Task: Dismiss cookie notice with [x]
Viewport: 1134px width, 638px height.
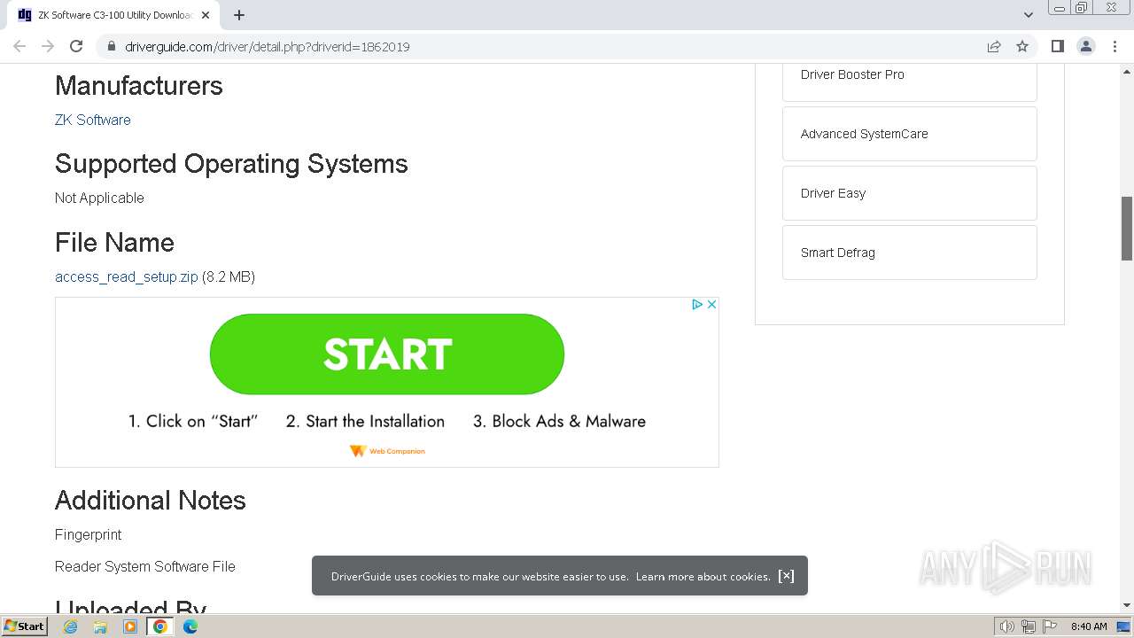Action: click(x=786, y=576)
